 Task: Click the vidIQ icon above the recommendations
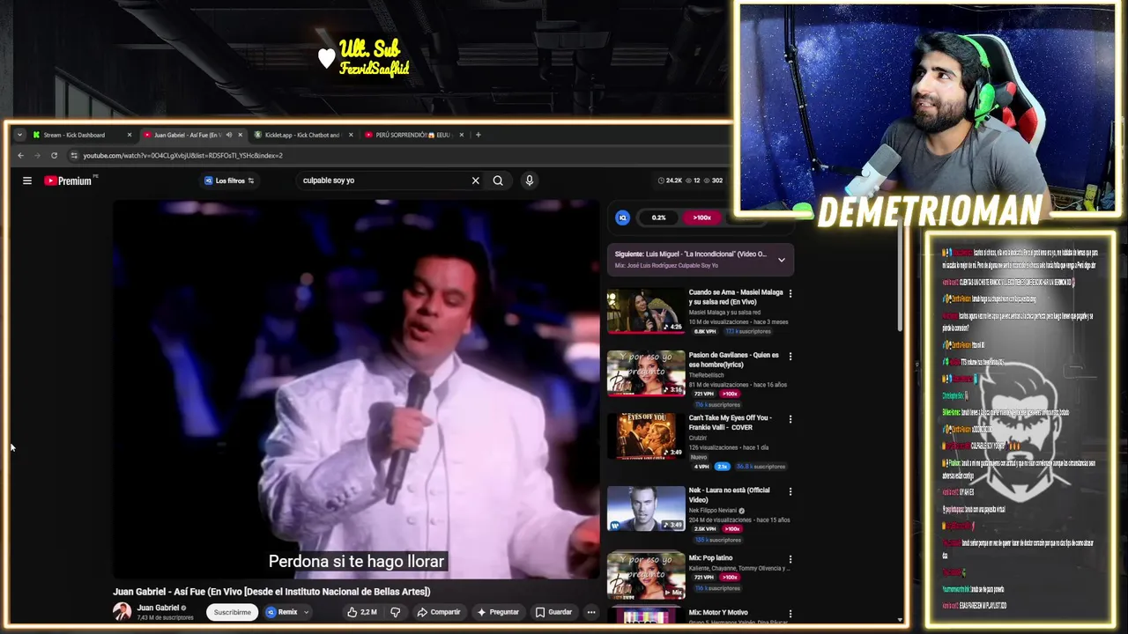(622, 217)
